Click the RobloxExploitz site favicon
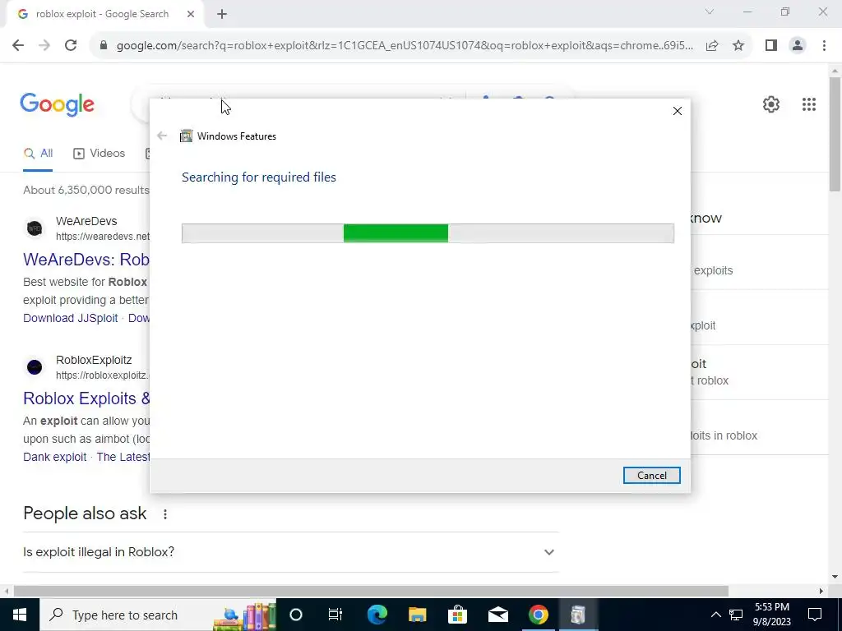Image resolution: width=842 pixels, height=631 pixels. click(35, 367)
